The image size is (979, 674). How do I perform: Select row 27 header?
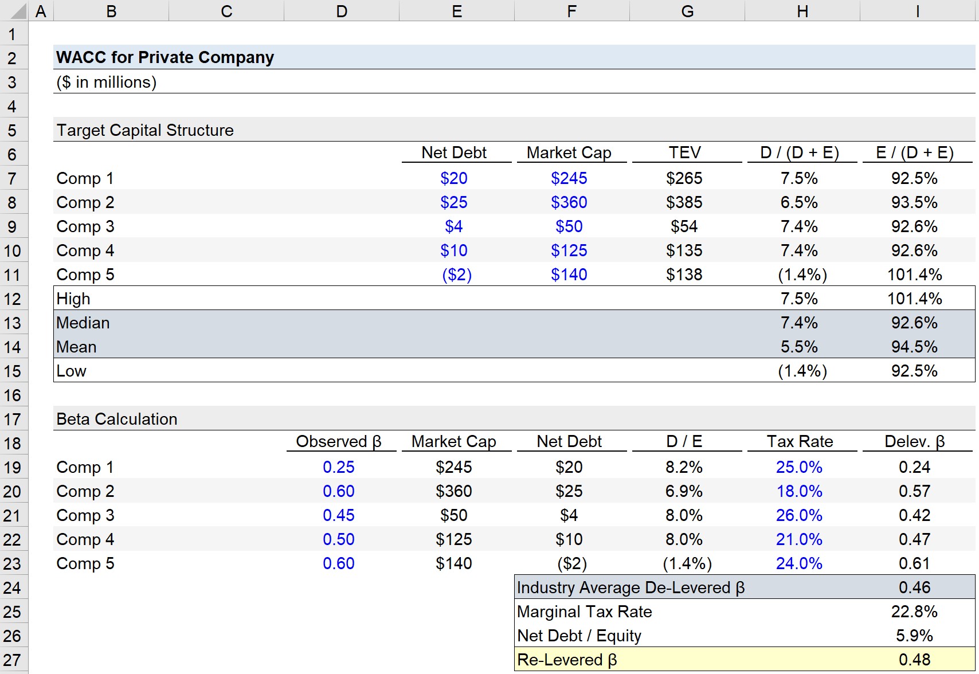(13, 660)
